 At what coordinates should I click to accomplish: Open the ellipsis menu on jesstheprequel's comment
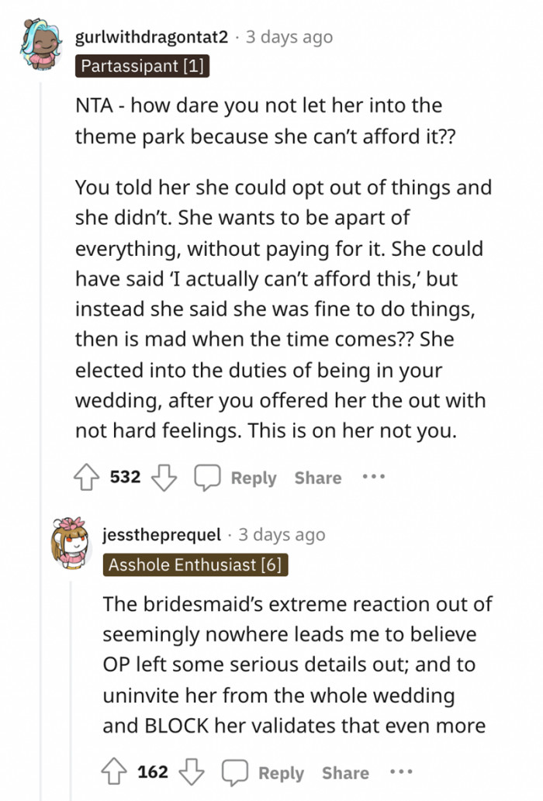[x=402, y=772]
